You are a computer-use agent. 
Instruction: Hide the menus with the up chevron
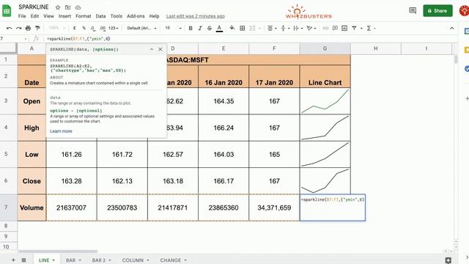tap(451, 28)
